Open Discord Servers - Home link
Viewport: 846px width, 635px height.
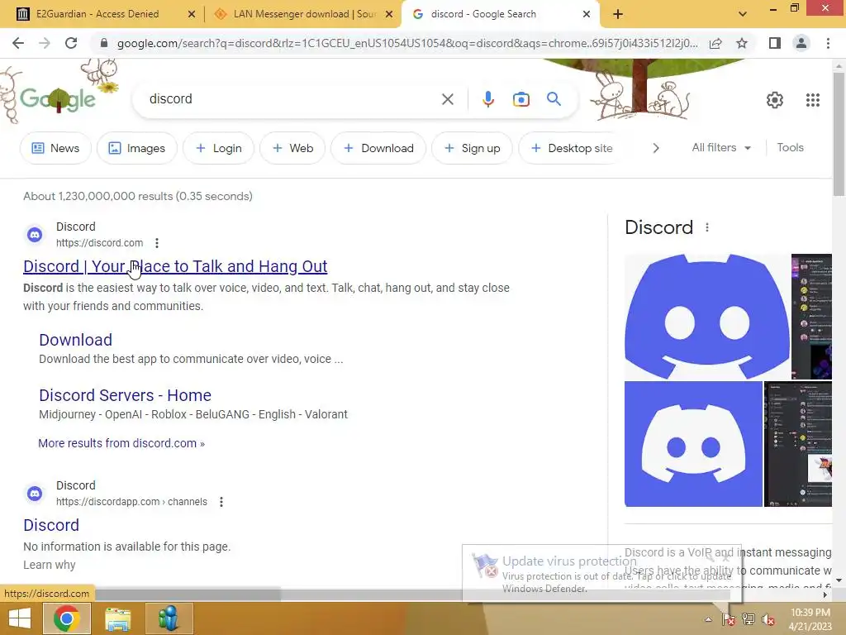[x=126, y=395]
